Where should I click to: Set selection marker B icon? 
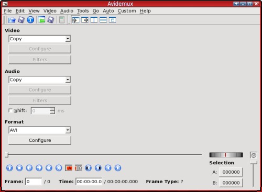click(79, 168)
